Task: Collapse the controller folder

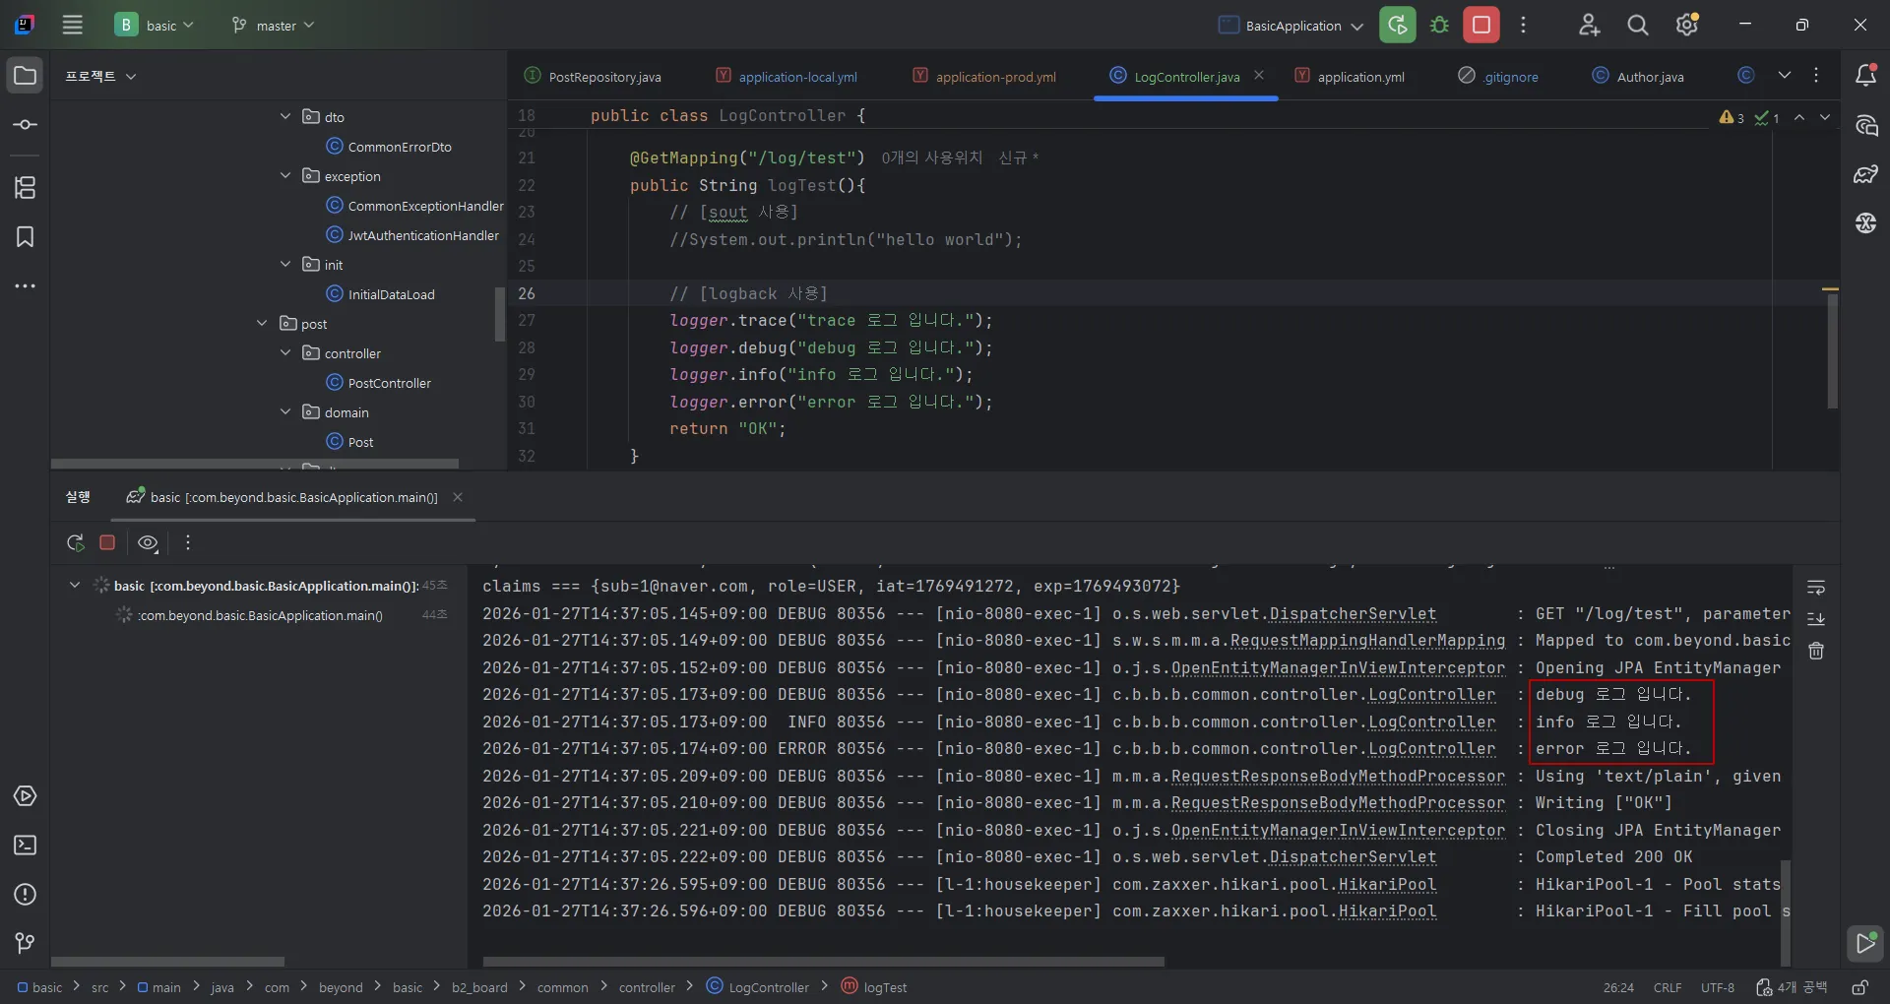Action: [x=285, y=352]
